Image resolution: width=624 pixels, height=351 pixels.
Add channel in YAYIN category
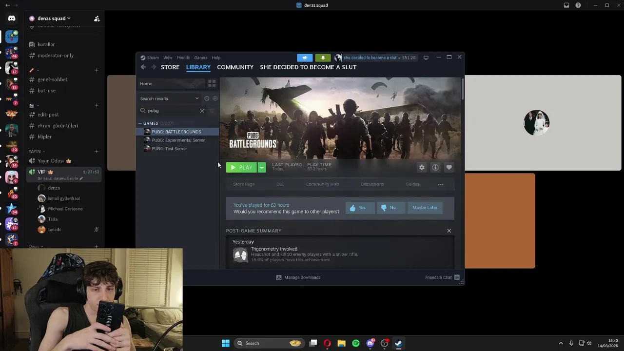(97, 152)
